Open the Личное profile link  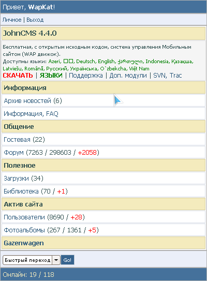[x=12, y=20]
